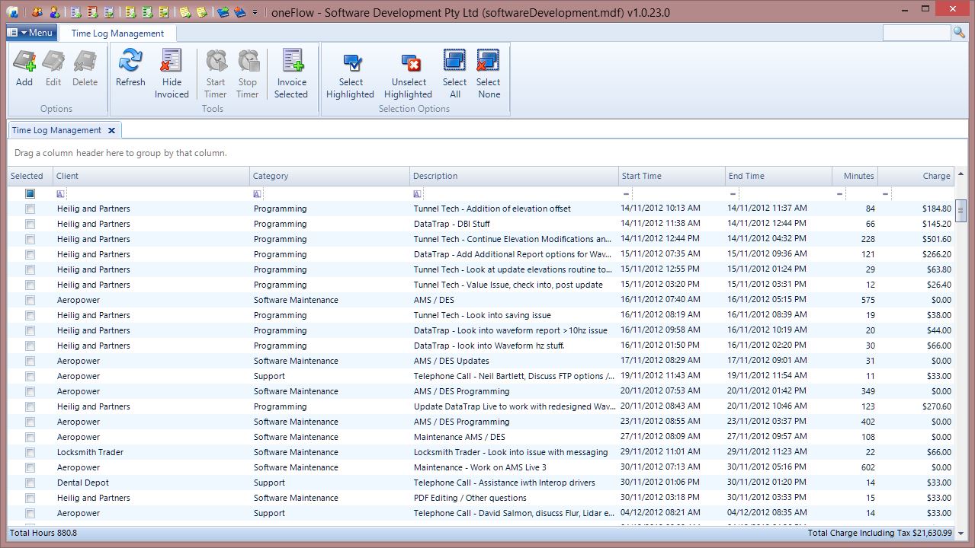Click the scroll down arrow of grid
Image resolution: width=975 pixels, height=548 pixels.
click(961, 533)
